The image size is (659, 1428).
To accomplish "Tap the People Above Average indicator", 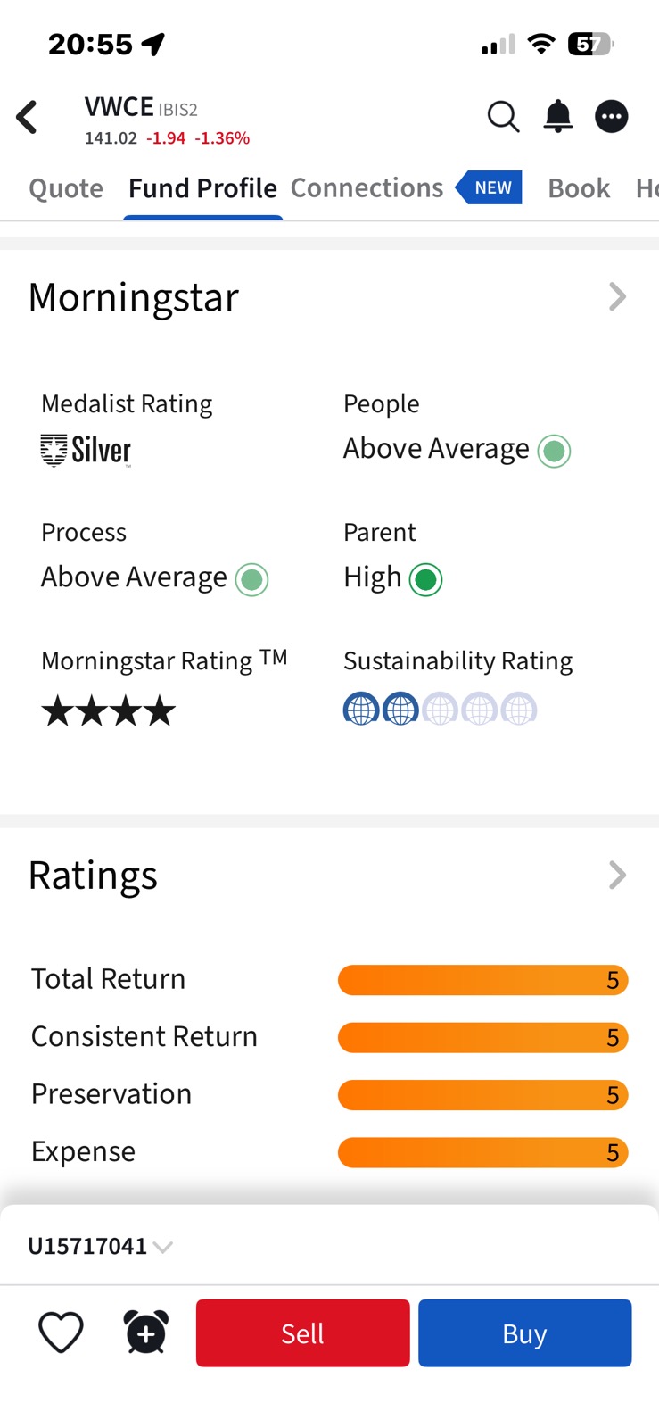I will click(553, 451).
